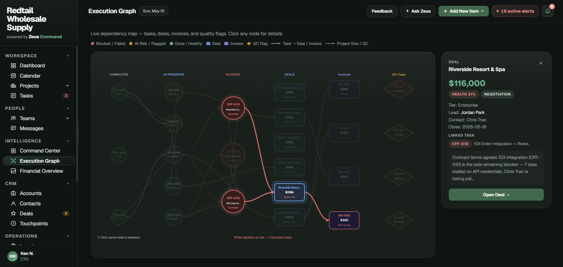Screen dimensions: 563x267
Task: Select the Riverside Resort $116k deal node
Action: (x=289, y=192)
